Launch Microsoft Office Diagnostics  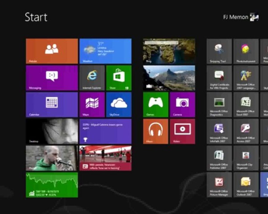pyautogui.click(x=219, y=105)
